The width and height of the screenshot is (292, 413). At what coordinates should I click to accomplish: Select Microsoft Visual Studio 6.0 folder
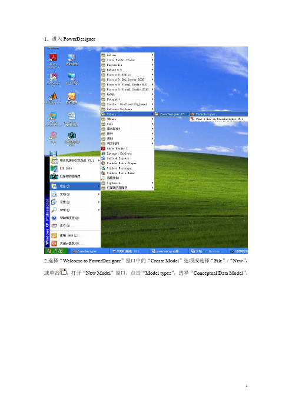pos(127,85)
